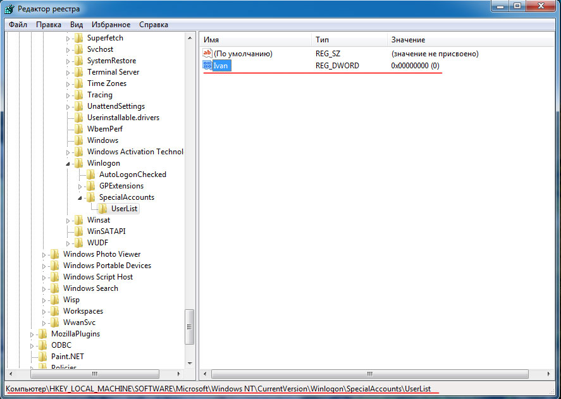Click the Windows key folder icon
This screenshot has width=561, height=399.
(78, 140)
